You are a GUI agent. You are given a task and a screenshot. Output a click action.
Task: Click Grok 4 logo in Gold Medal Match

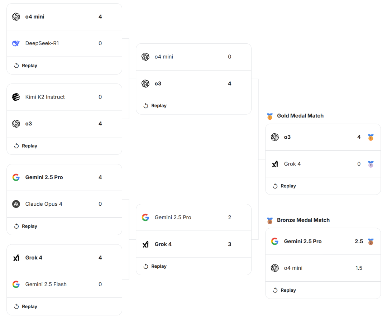click(275, 164)
